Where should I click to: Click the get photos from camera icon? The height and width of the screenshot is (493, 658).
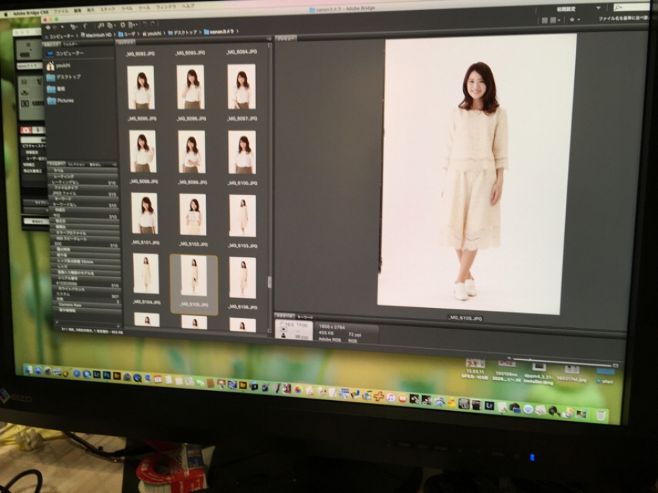pyautogui.click(x=101, y=26)
